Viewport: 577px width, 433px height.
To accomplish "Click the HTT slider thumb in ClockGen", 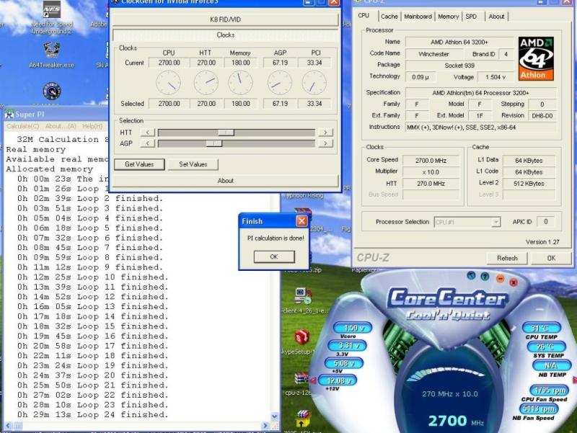I will pos(226,133).
